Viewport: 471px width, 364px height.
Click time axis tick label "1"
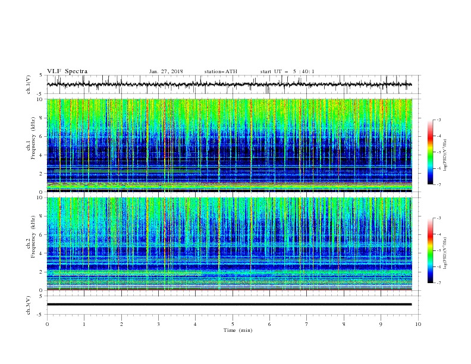(84, 324)
